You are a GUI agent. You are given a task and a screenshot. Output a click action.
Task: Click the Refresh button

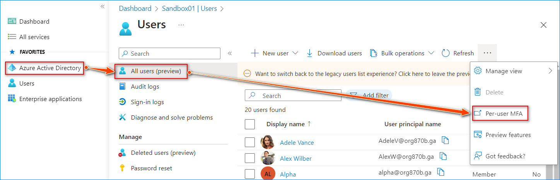[458, 53]
